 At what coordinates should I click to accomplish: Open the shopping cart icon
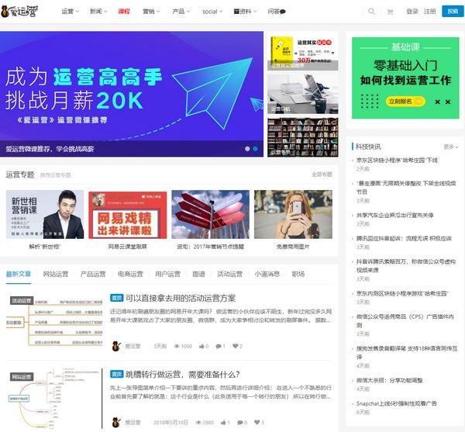click(390, 12)
